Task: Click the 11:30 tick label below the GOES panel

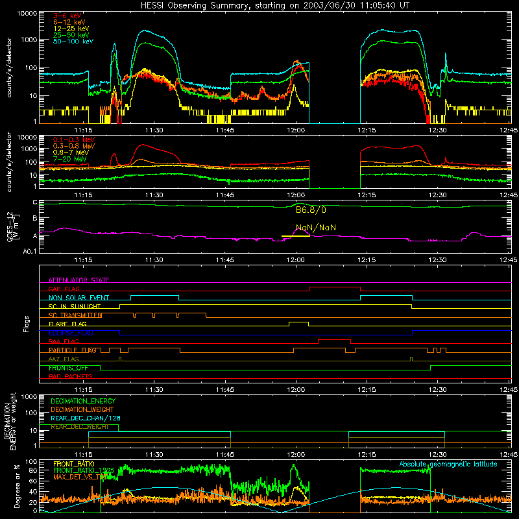Action: pyautogui.click(x=154, y=260)
